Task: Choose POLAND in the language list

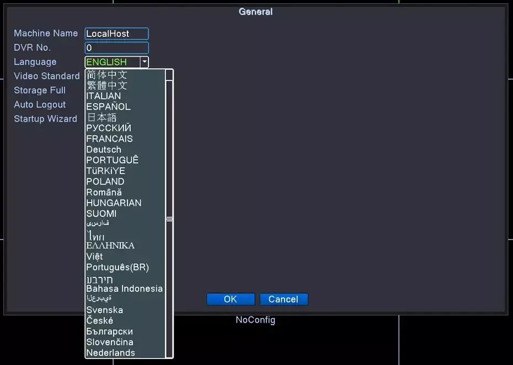Action: [105, 182]
